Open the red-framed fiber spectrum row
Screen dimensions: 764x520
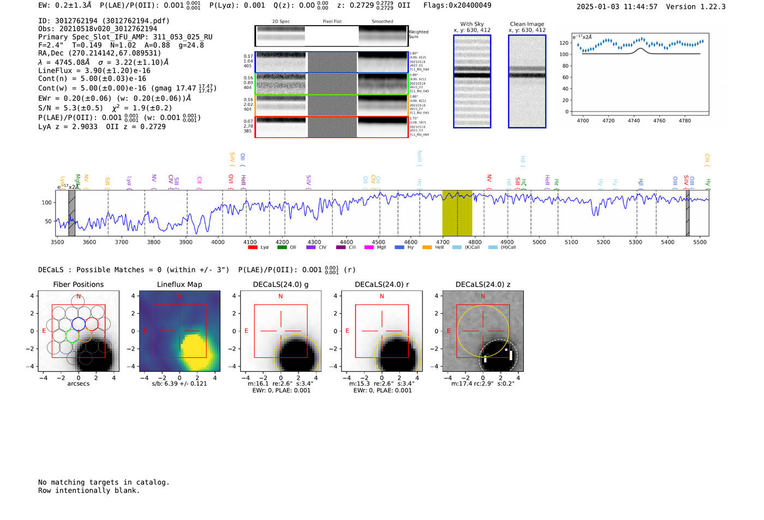coord(331,127)
